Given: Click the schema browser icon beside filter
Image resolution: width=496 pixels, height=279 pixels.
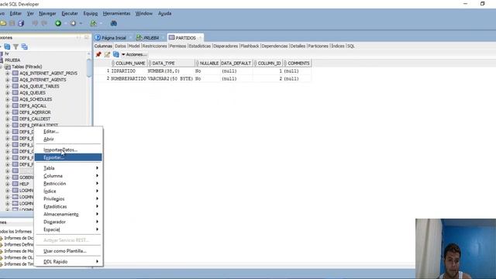Looking at the screenshot, I should pyautogui.click(x=24, y=46).
